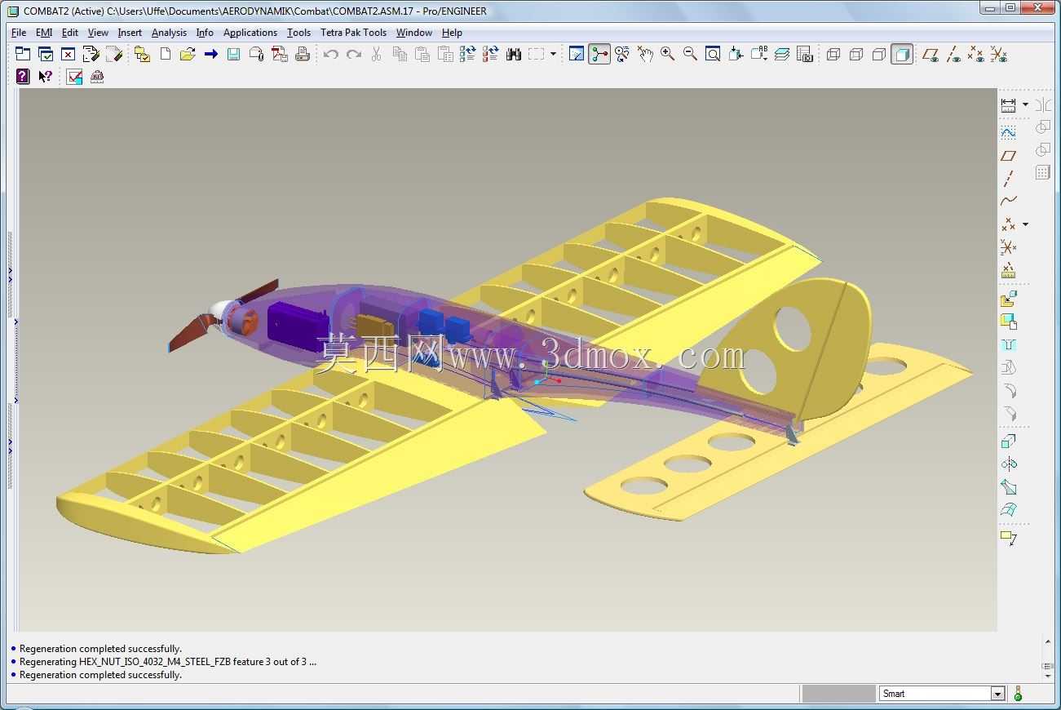Click the Assemble component icon in the sidebar

pos(1009,300)
